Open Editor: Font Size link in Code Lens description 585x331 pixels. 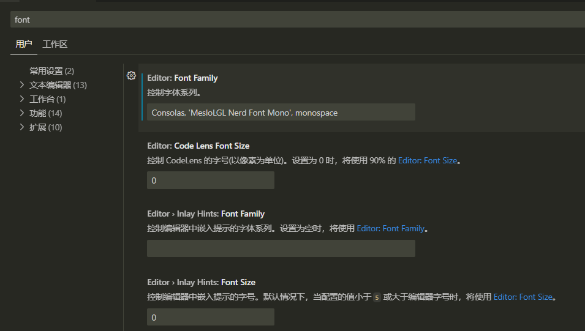point(428,160)
